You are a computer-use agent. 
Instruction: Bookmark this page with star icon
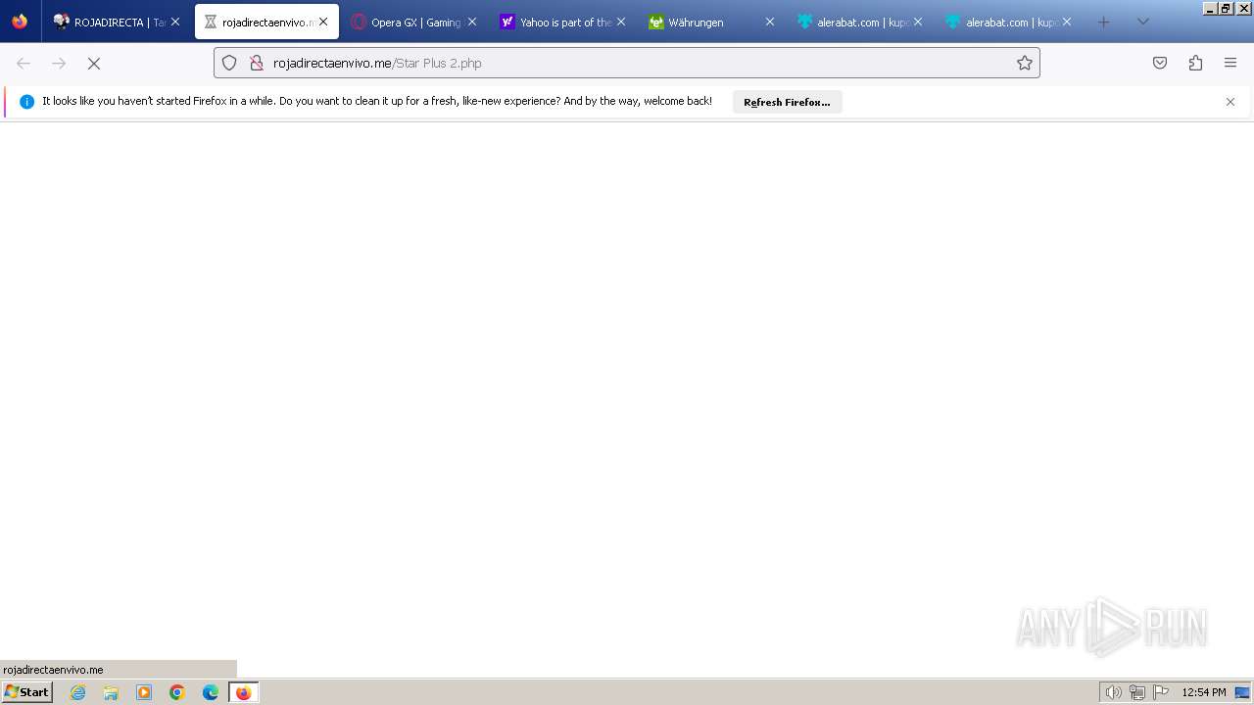1025,63
